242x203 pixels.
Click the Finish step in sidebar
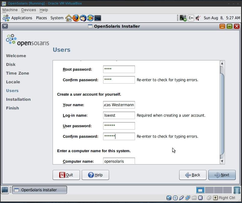(x=13, y=108)
